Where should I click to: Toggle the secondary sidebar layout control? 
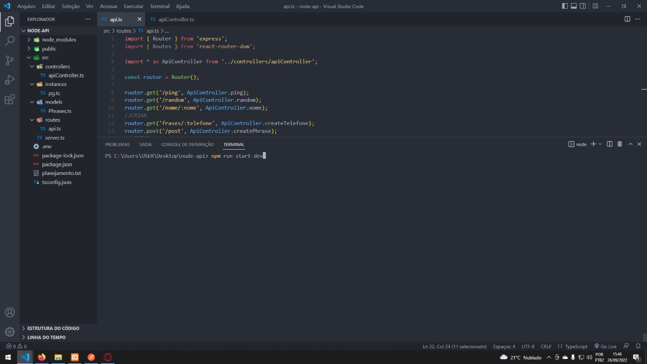tap(582, 6)
